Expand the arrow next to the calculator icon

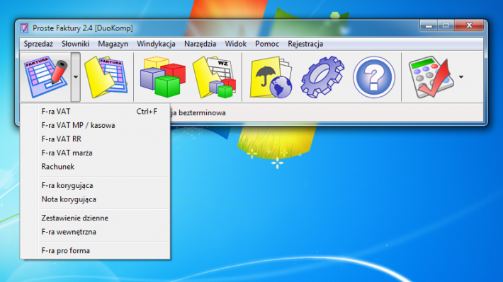(x=461, y=77)
